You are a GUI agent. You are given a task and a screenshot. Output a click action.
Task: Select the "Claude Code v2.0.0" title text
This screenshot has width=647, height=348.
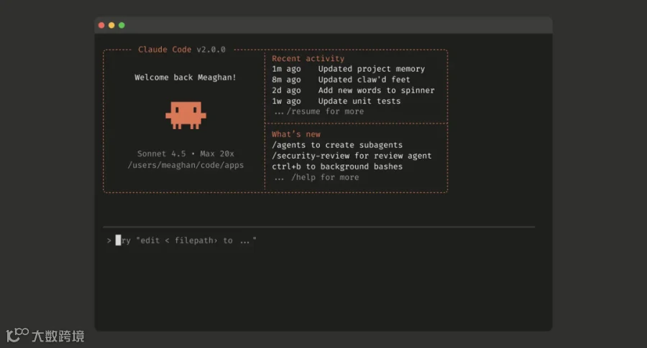[x=182, y=50]
